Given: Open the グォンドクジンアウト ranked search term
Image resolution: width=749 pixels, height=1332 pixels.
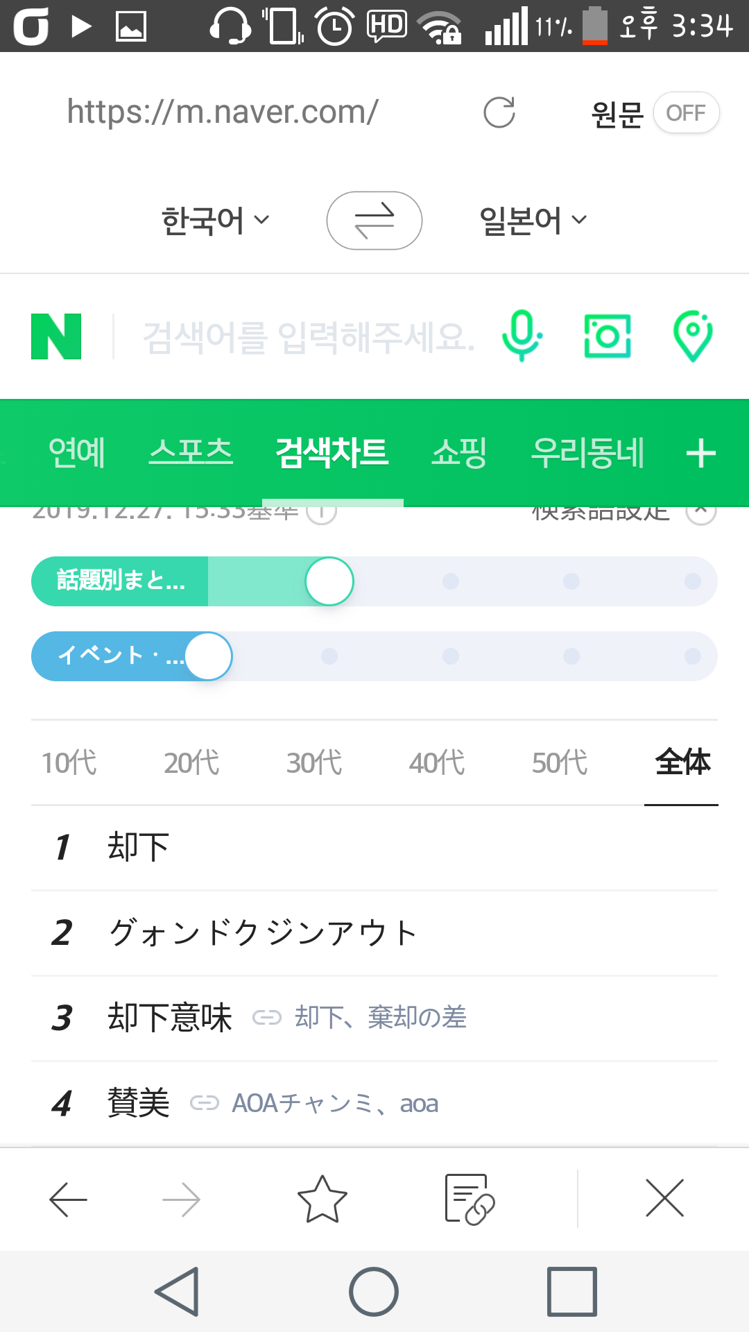Looking at the screenshot, I should pos(263,932).
